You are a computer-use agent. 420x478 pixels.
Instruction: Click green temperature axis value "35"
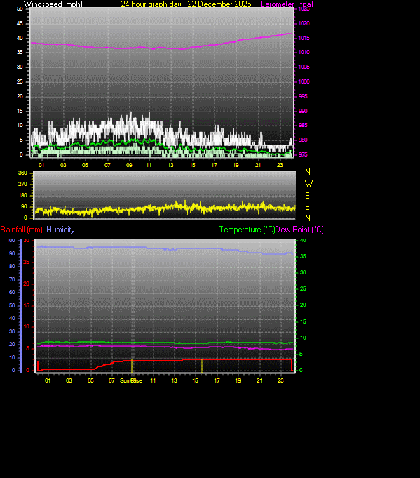303,256
